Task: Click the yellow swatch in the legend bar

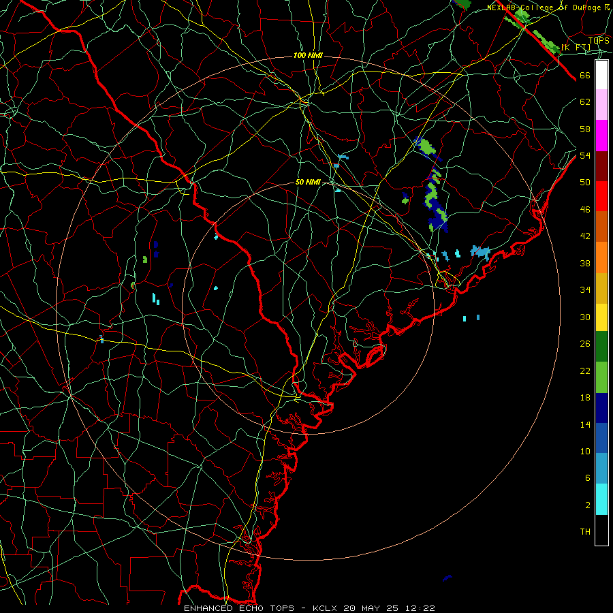Action: coord(601,317)
